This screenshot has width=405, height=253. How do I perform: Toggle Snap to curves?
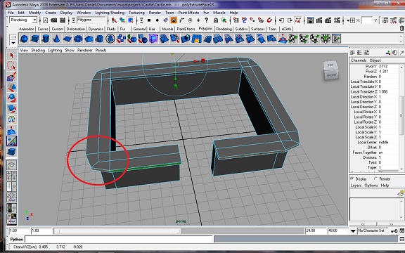pos(244,20)
